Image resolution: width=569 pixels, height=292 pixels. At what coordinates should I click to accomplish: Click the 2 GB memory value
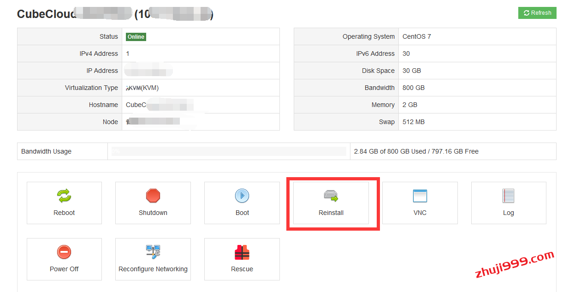click(x=409, y=105)
